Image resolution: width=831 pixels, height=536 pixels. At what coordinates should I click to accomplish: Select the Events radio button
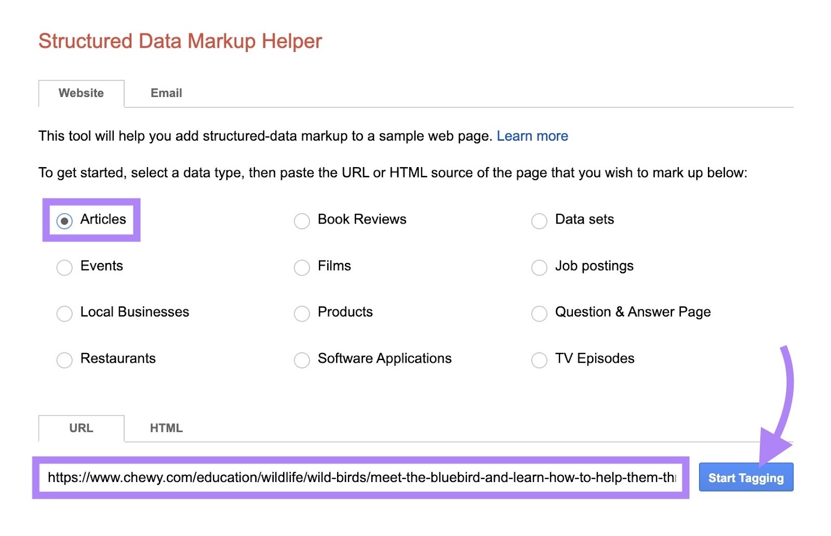tap(64, 267)
